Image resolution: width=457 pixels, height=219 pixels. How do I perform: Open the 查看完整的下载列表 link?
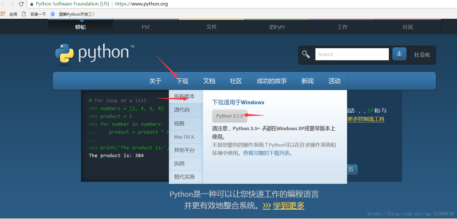[266, 153]
